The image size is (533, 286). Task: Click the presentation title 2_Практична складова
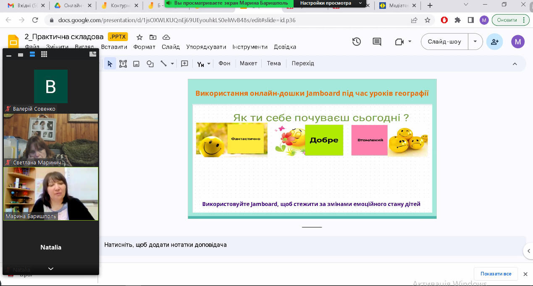pos(64,37)
